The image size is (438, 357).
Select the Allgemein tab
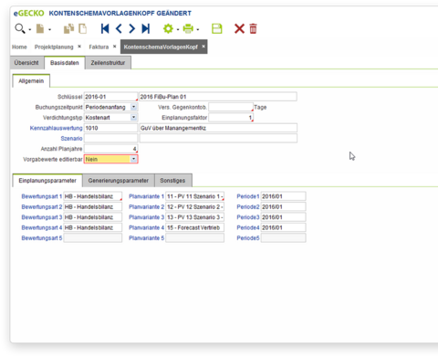(31, 81)
